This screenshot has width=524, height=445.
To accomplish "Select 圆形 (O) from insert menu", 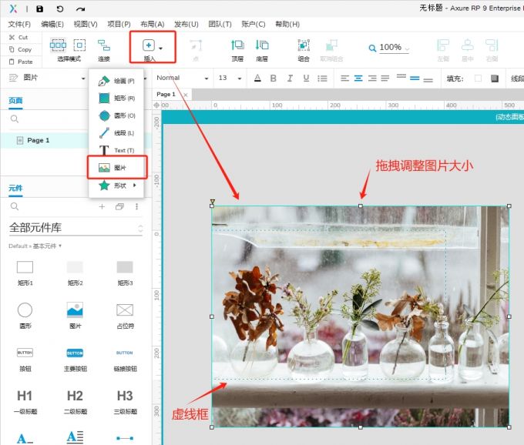I will tap(116, 115).
